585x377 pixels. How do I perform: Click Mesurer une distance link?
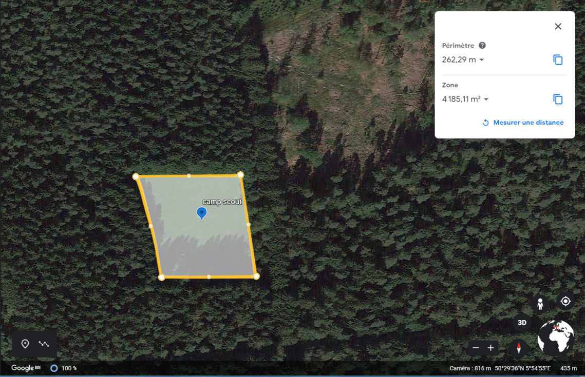(x=523, y=123)
